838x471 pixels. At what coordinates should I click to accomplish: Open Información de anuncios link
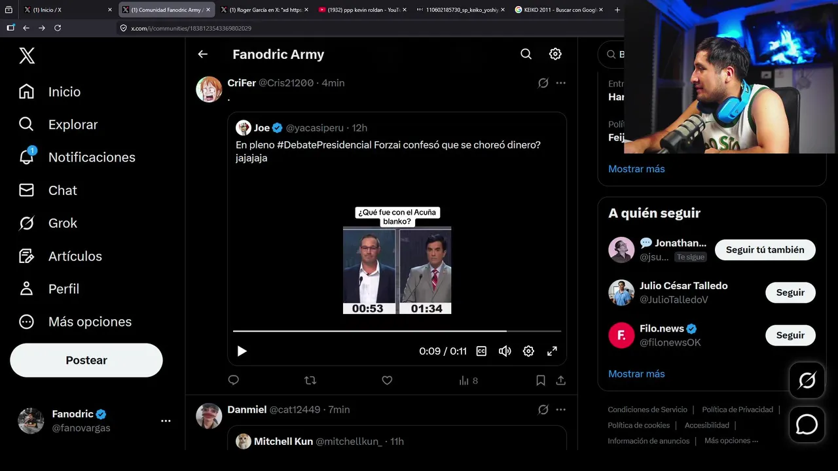coord(648,441)
